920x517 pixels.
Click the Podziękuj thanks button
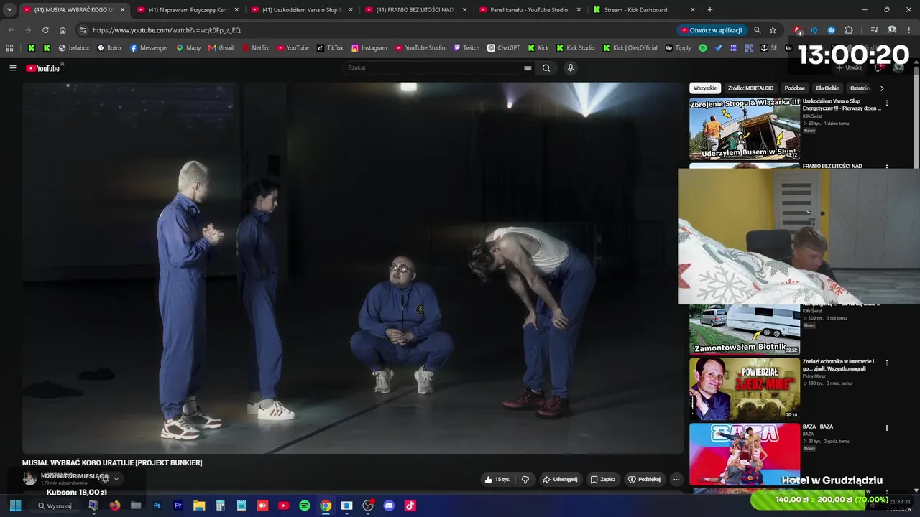pyautogui.click(x=644, y=479)
